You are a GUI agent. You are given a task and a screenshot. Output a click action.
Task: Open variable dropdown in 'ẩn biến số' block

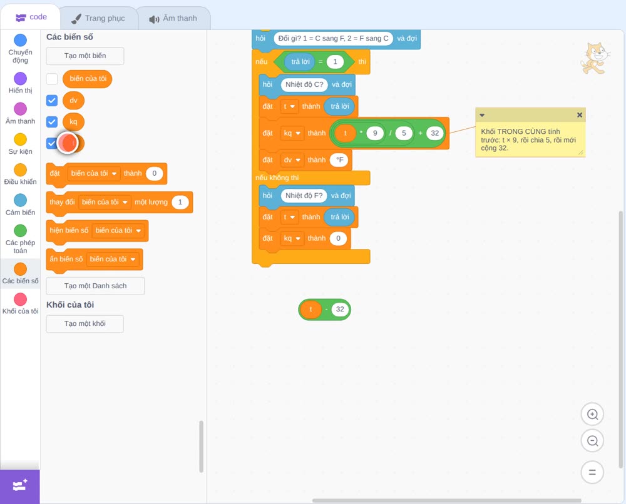(x=113, y=259)
